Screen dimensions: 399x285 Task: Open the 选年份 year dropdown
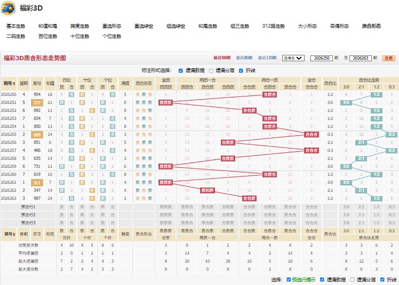(293, 58)
